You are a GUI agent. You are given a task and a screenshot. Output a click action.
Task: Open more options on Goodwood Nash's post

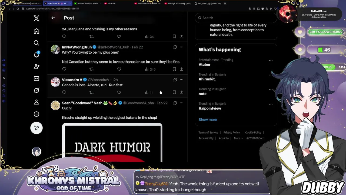click(x=182, y=103)
